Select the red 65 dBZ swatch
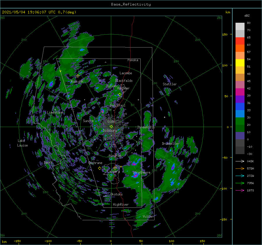The width and height of the screenshot is (262, 245). click(x=240, y=41)
